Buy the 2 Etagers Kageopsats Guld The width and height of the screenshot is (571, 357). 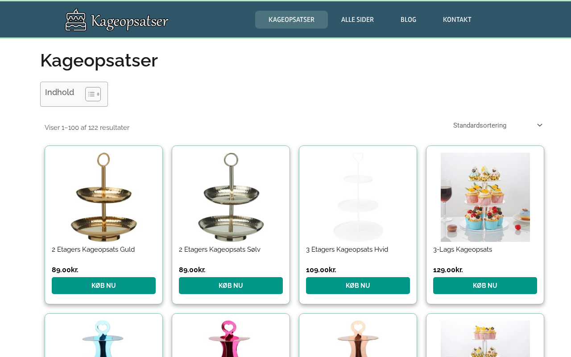[103, 286]
